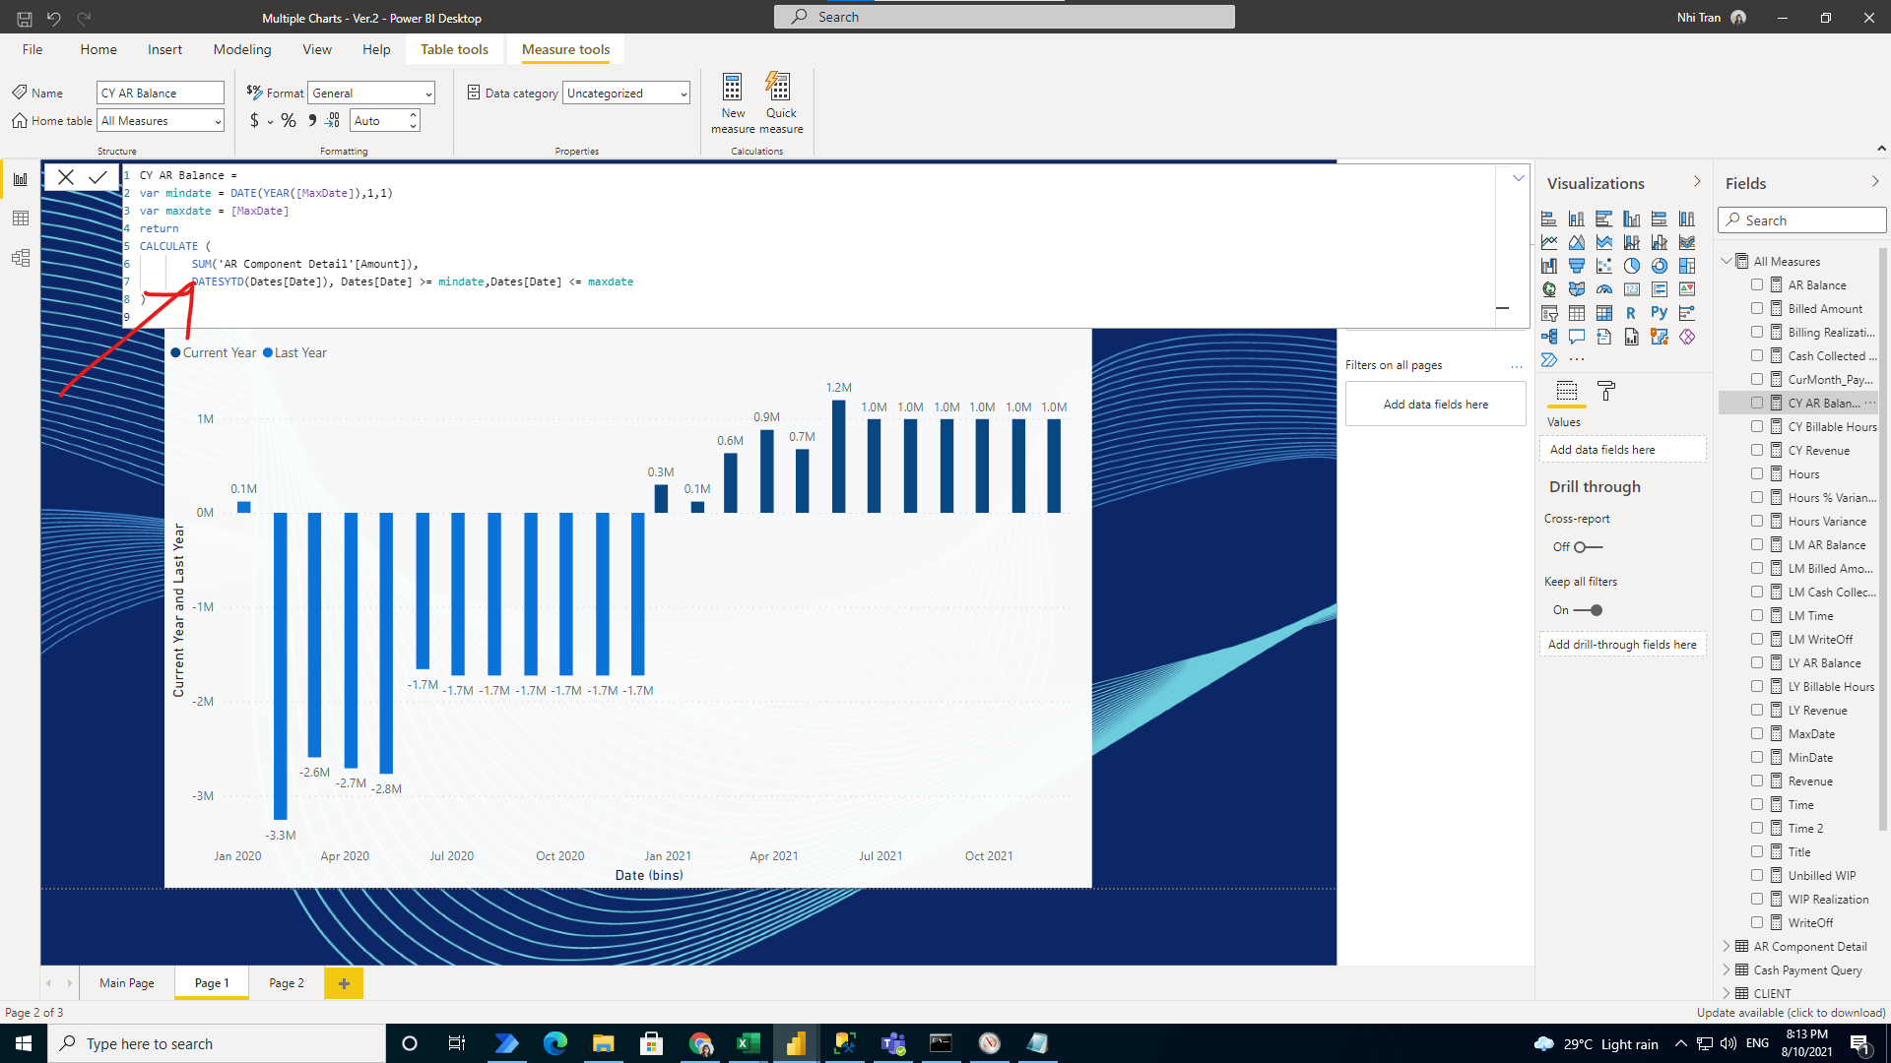Open Microsoft Teams from the taskbar

[x=893, y=1043]
